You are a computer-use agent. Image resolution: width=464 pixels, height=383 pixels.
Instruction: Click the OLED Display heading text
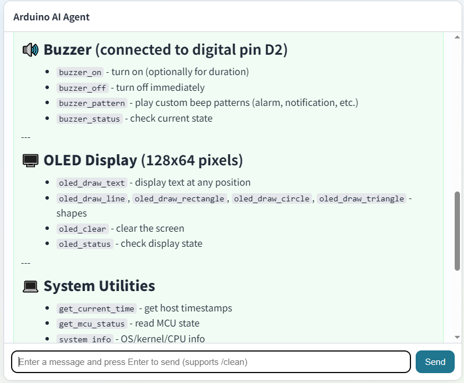tap(143, 160)
